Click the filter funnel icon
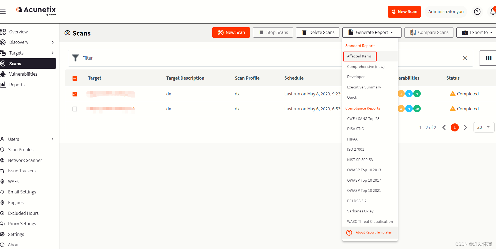The height and width of the screenshot is (249, 496). (x=75, y=58)
